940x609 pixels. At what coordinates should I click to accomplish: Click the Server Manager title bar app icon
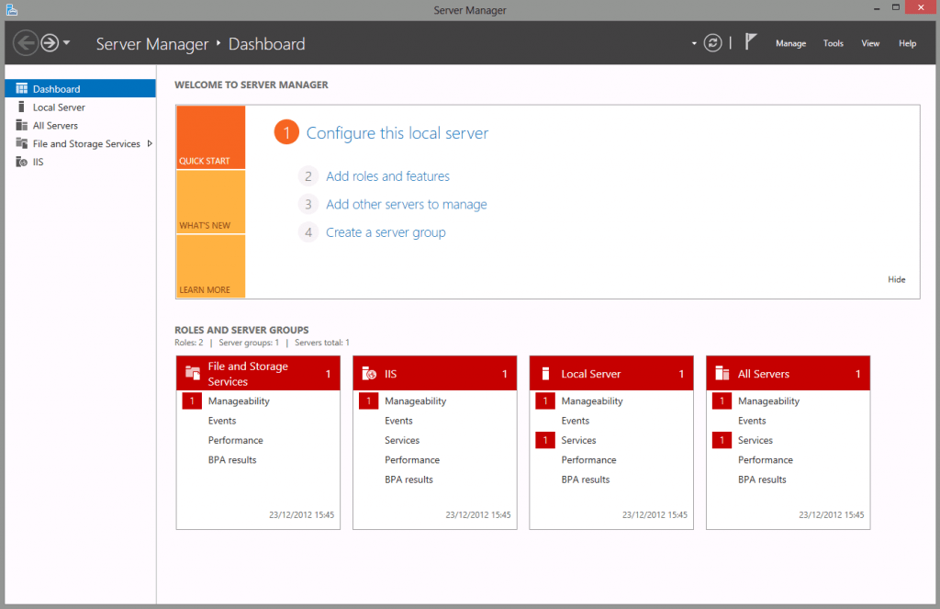tap(11, 9)
